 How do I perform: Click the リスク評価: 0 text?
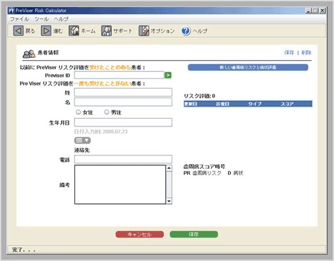click(x=199, y=96)
